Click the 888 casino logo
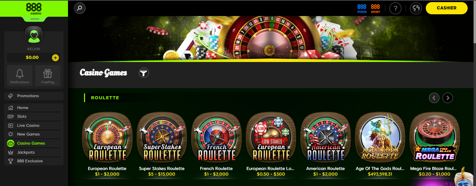 (34, 8)
